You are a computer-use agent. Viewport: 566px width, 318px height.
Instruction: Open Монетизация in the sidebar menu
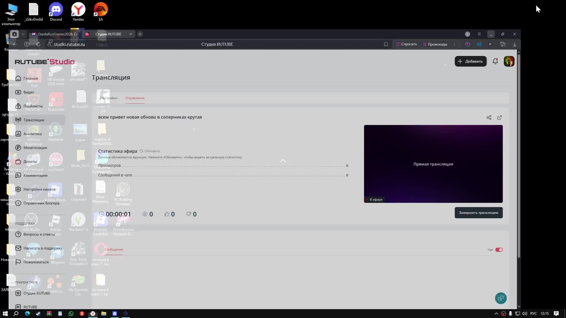click(x=35, y=148)
